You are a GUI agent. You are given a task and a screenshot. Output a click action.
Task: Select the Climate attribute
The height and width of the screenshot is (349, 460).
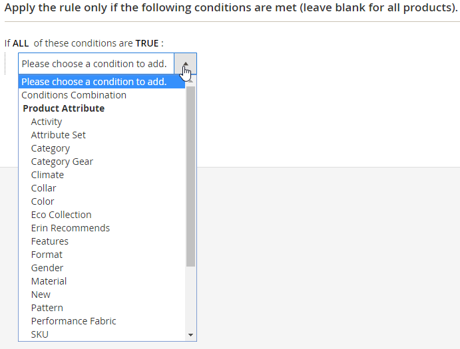coord(47,175)
